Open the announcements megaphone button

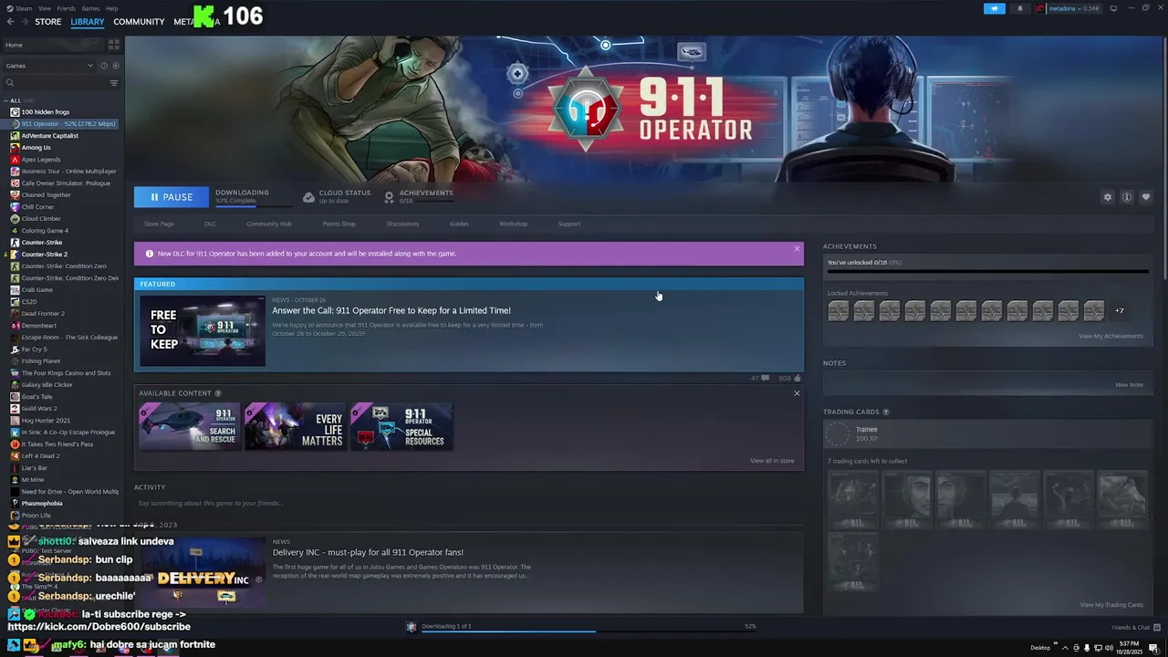click(x=994, y=8)
